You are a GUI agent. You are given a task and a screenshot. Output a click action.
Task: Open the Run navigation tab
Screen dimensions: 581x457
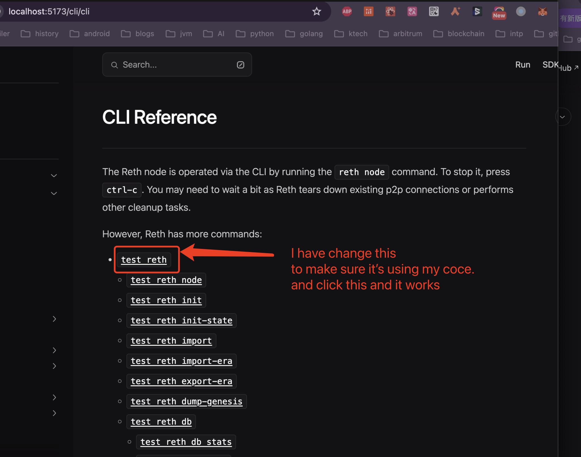(x=522, y=65)
